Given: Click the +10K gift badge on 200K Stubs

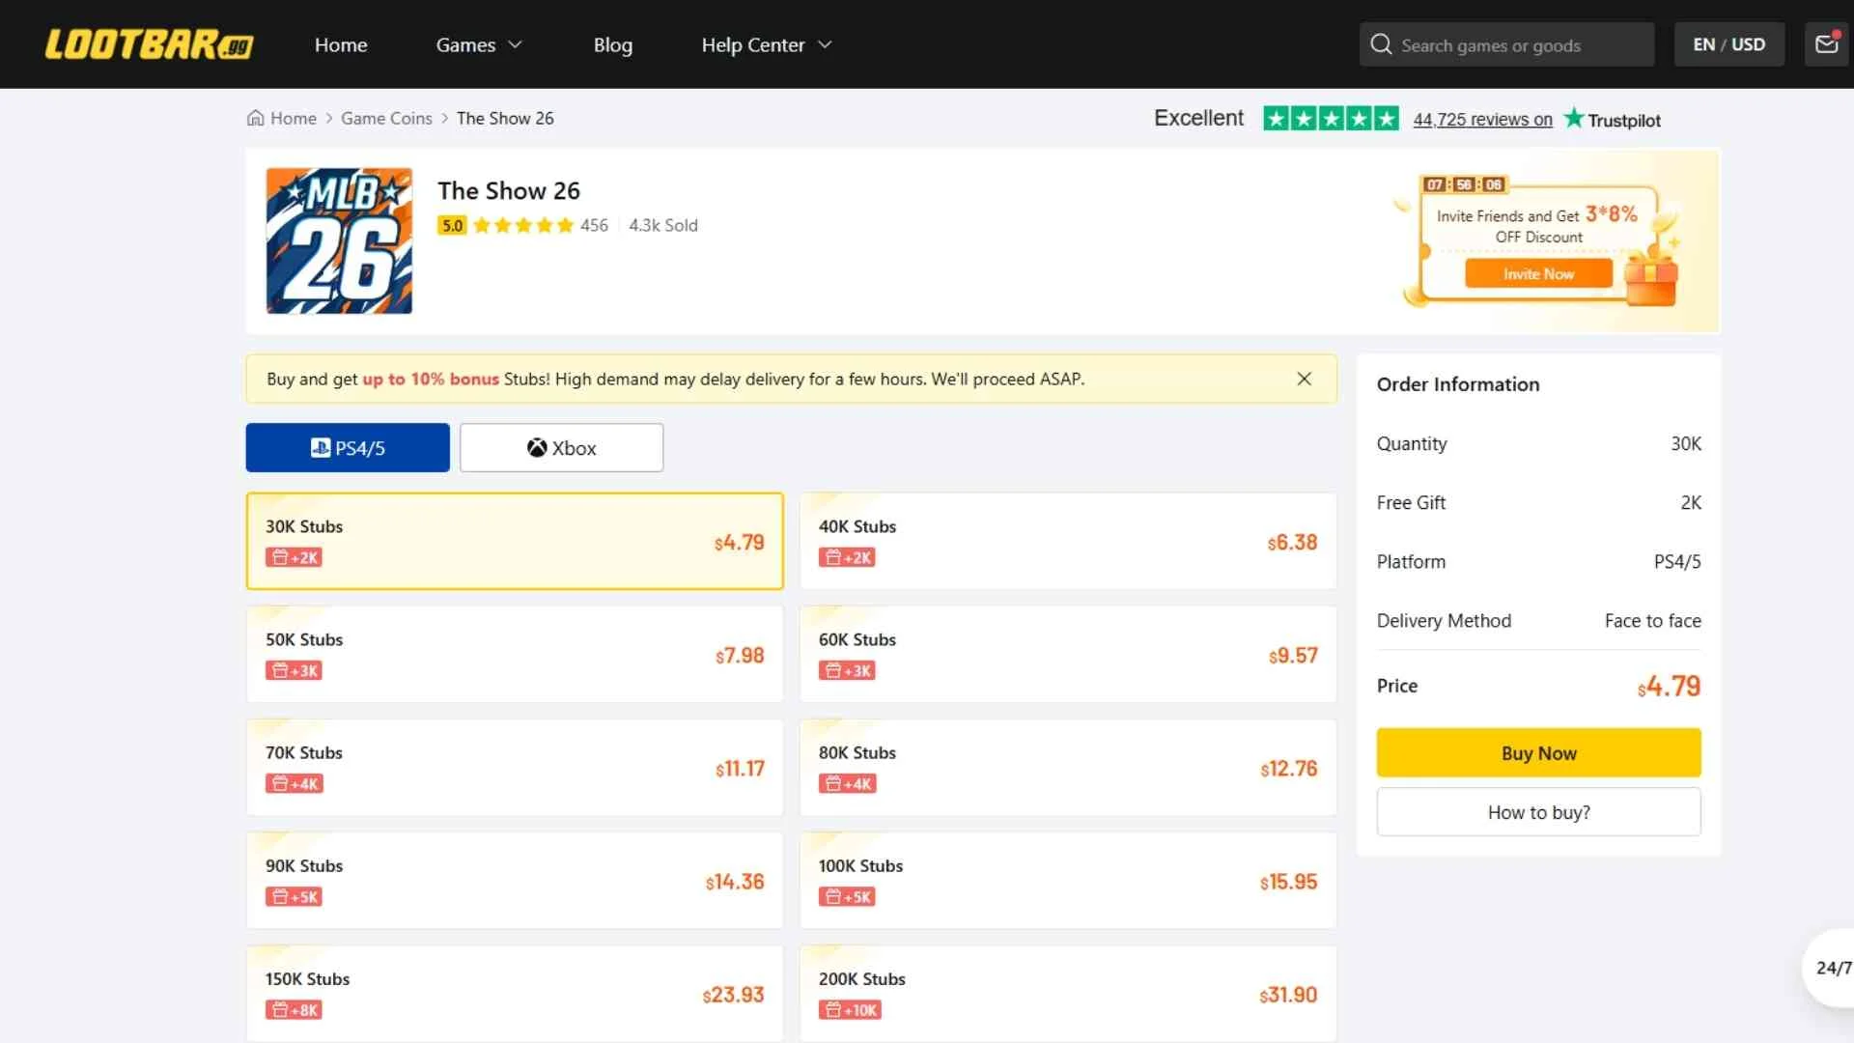Looking at the screenshot, I should click(x=850, y=1009).
